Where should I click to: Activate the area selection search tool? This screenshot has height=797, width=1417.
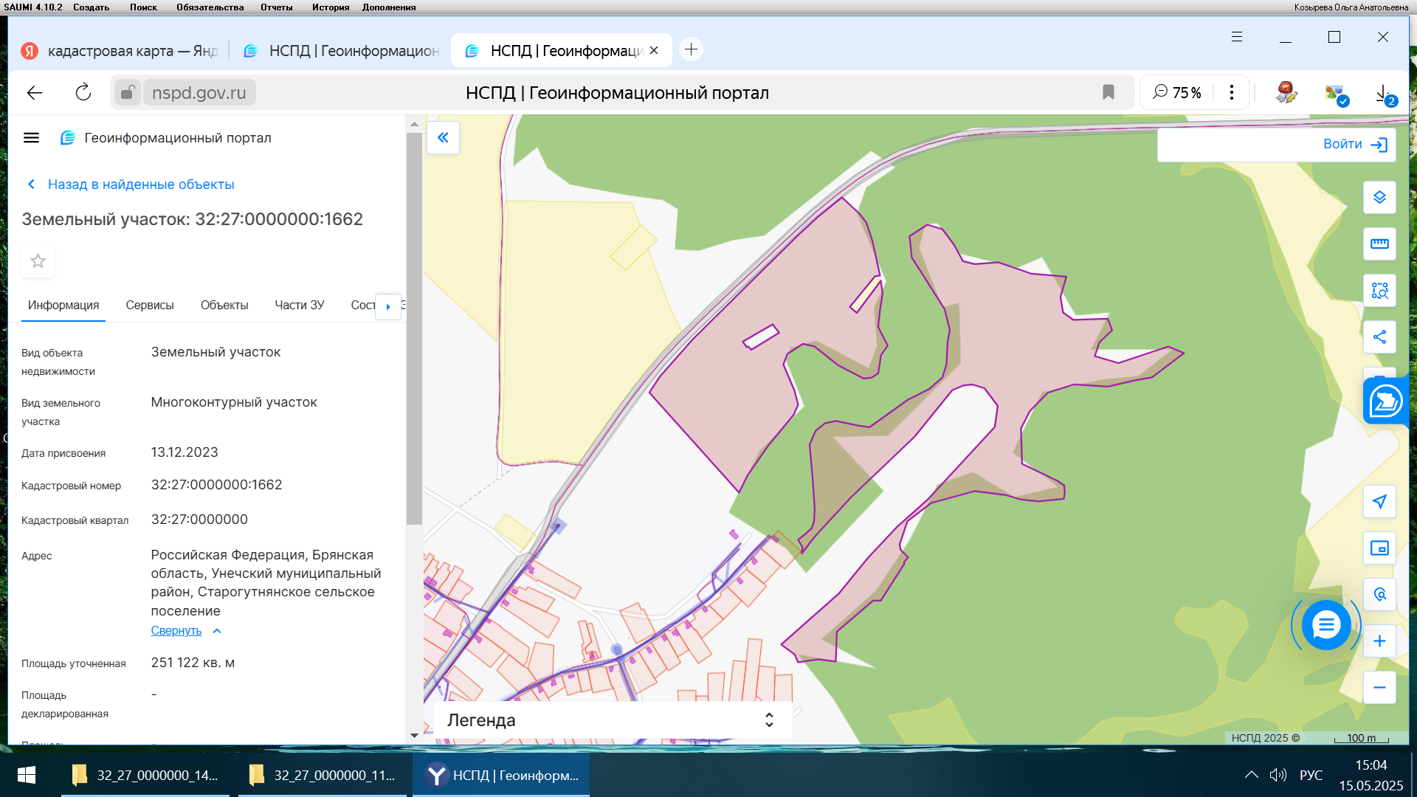[x=1379, y=291]
